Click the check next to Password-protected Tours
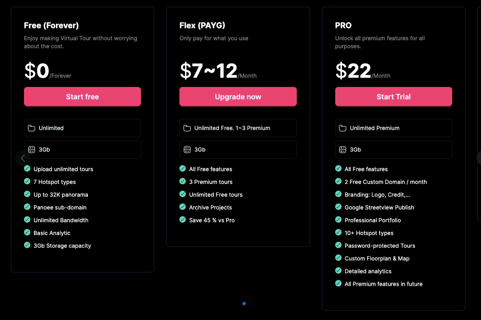The height and width of the screenshot is (320, 481). (x=338, y=245)
